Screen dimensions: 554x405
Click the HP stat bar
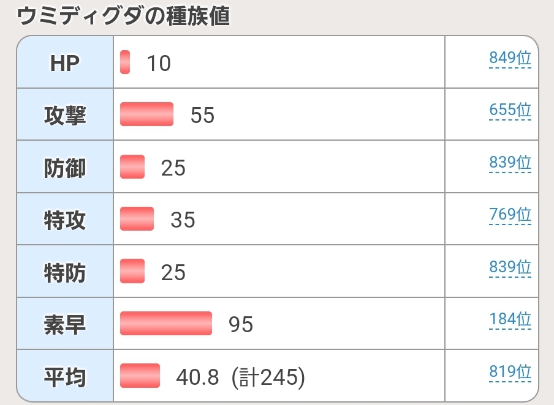(x=125, y=62)
